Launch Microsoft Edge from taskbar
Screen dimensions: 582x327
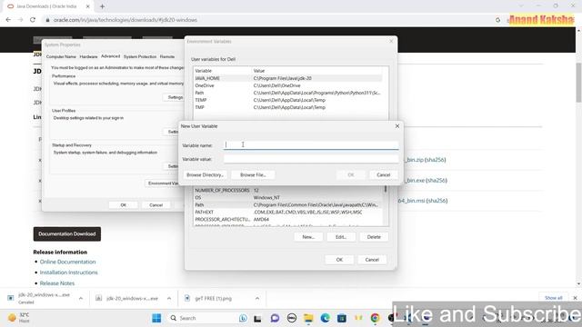326,318
